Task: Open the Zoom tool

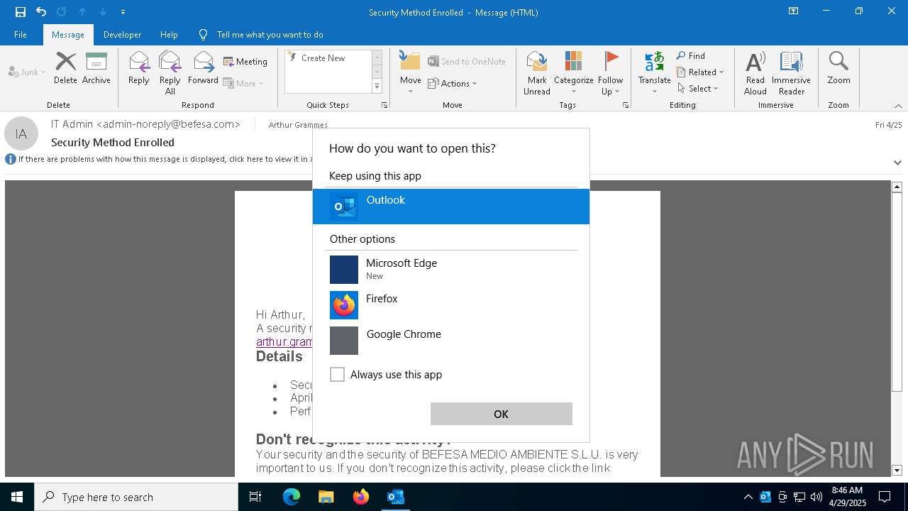Action: (838, 68)
